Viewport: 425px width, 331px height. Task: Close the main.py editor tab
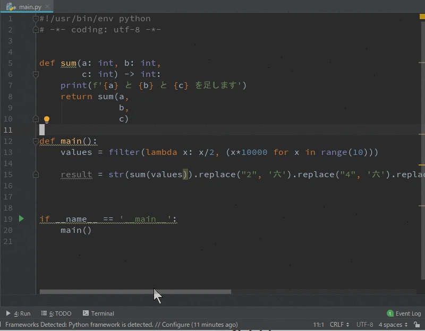[x=47, y=6]
